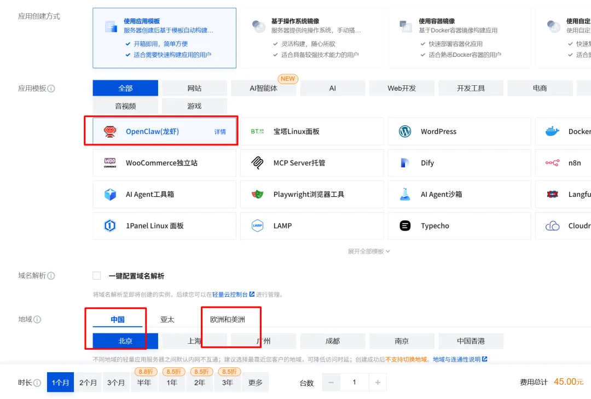Open 更多 duration options
Screen dimensions: 591x399
(255, 383)
